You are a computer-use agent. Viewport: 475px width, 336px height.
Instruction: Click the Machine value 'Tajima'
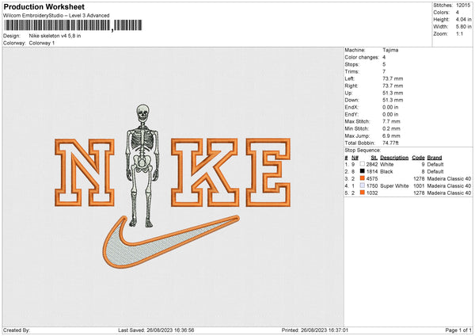pyautogui.click(x=390, y=50)
